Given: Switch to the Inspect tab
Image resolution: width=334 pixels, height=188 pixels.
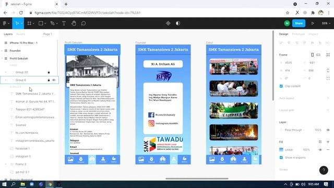Looking at the screenshot, I should [x=313, y=34].
